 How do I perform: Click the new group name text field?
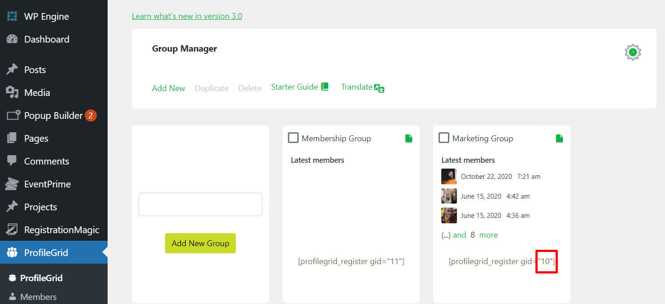coord(200,204)
